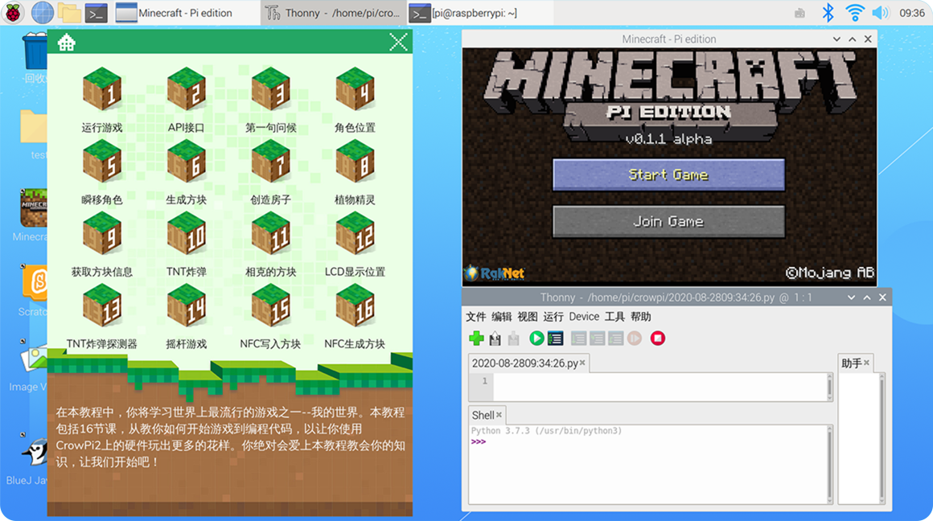Click the greyed-out Save icon in Thonny
933x521 pixels.
tap(513, 338)
